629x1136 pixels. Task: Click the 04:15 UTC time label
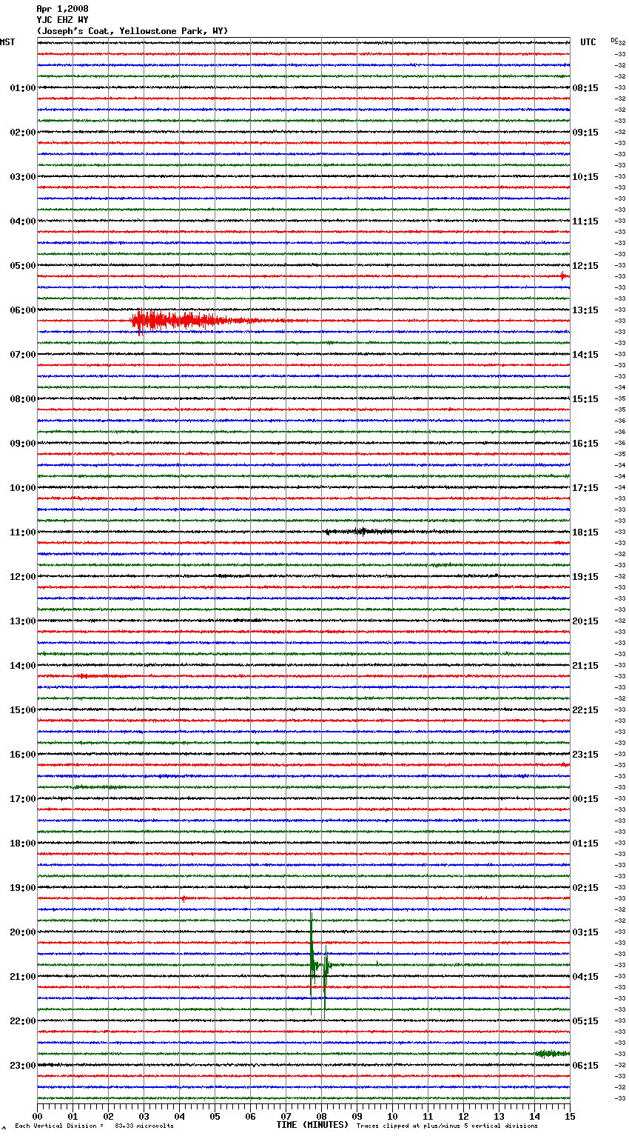click(x=585, y=977)
